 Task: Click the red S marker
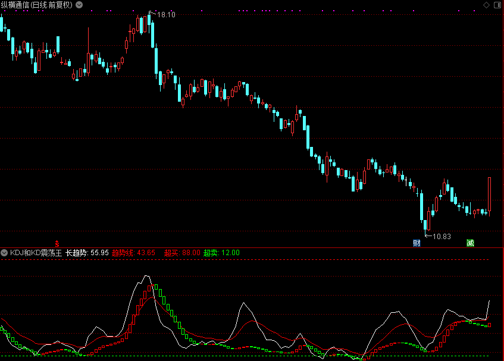tap(57, 244)
